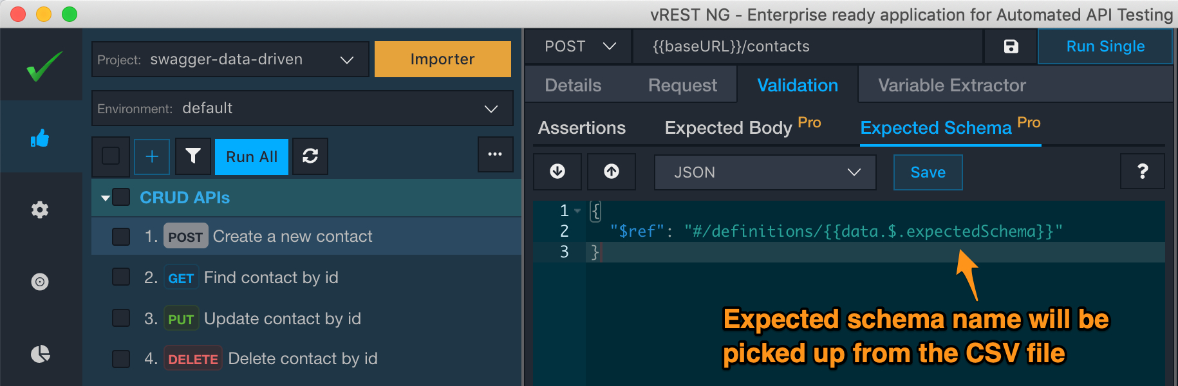The width and height of the screenshot is (1178, 386).
Task: Open the JSON format dropdown
Action: click(765, 172)
